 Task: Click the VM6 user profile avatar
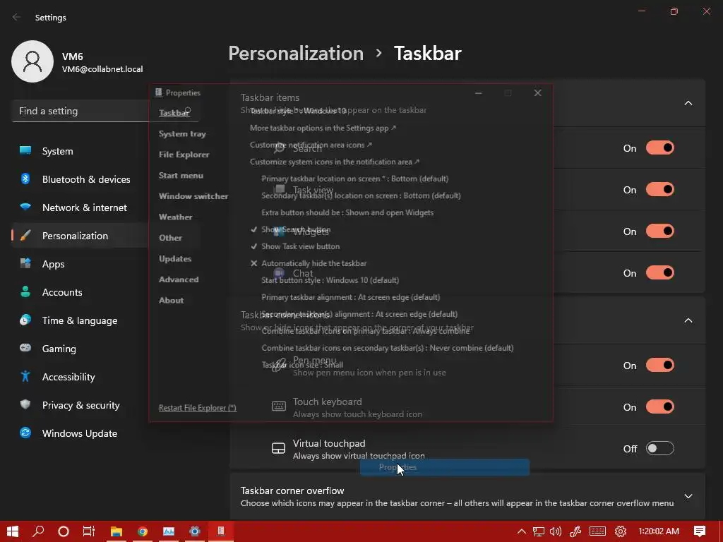32,61
